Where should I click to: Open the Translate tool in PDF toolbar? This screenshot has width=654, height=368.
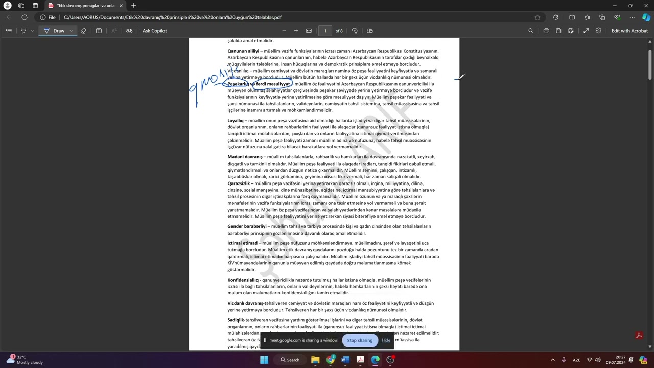coord(129,31)
